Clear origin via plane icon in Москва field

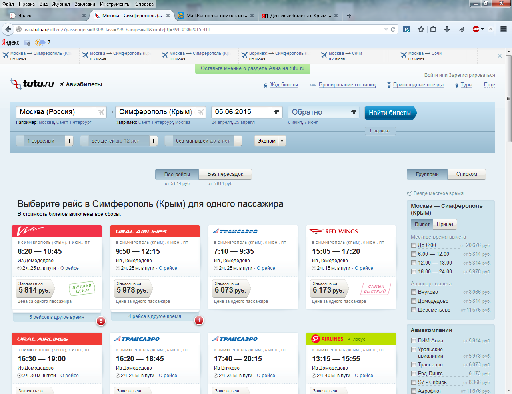[x=101, y=112]
